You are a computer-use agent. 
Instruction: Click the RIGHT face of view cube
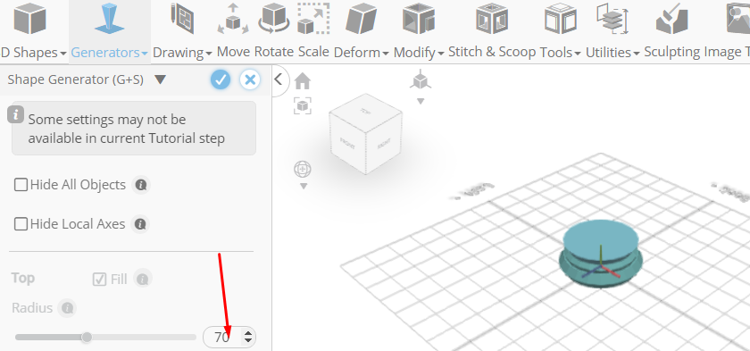coord(384,142)
